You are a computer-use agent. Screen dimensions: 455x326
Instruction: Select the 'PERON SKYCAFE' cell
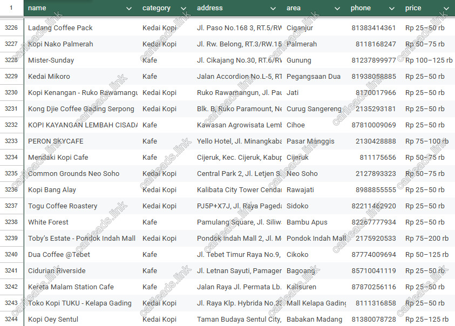coord(81,141)
